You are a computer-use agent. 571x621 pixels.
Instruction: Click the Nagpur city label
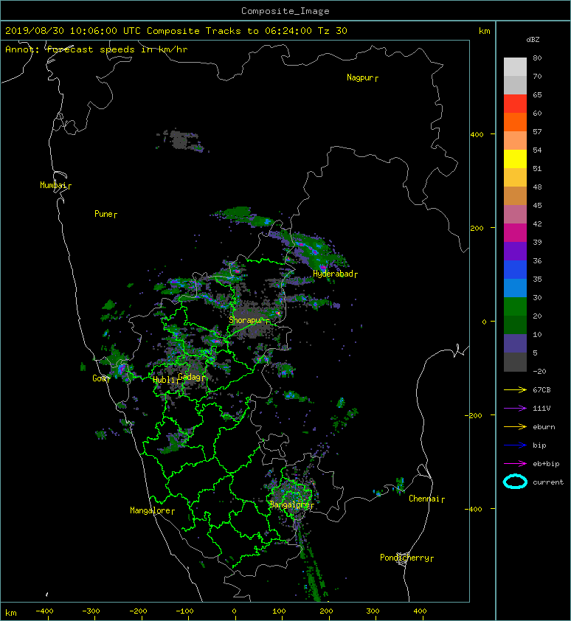click(360, 77)
